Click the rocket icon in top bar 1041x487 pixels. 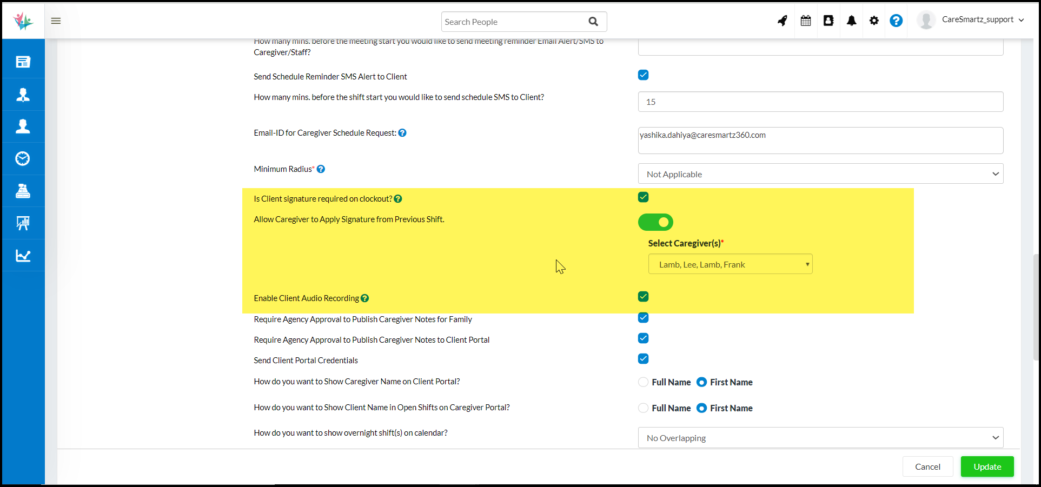coord(783,21)
